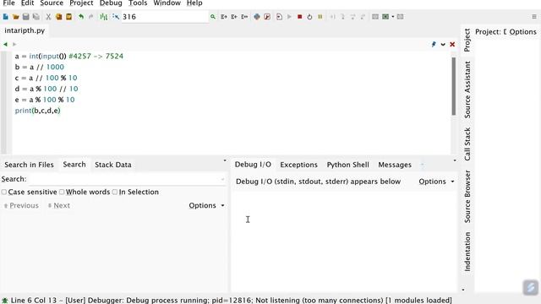The width and height of the screenshot is (541, 304).
Task: Select vertical Indentation tab
Action: click(x=467, y=252)
